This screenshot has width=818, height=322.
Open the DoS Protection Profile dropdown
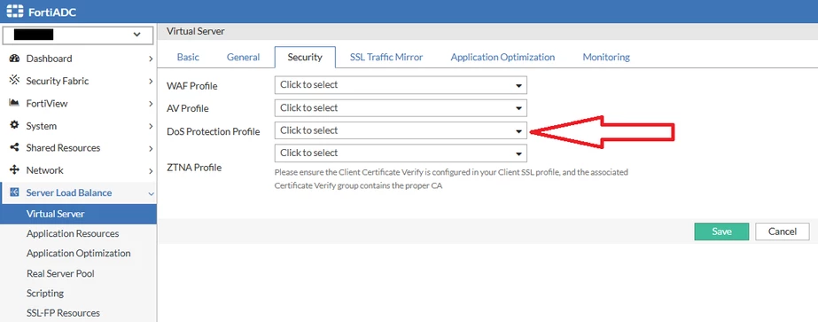(x=400, y=130)
